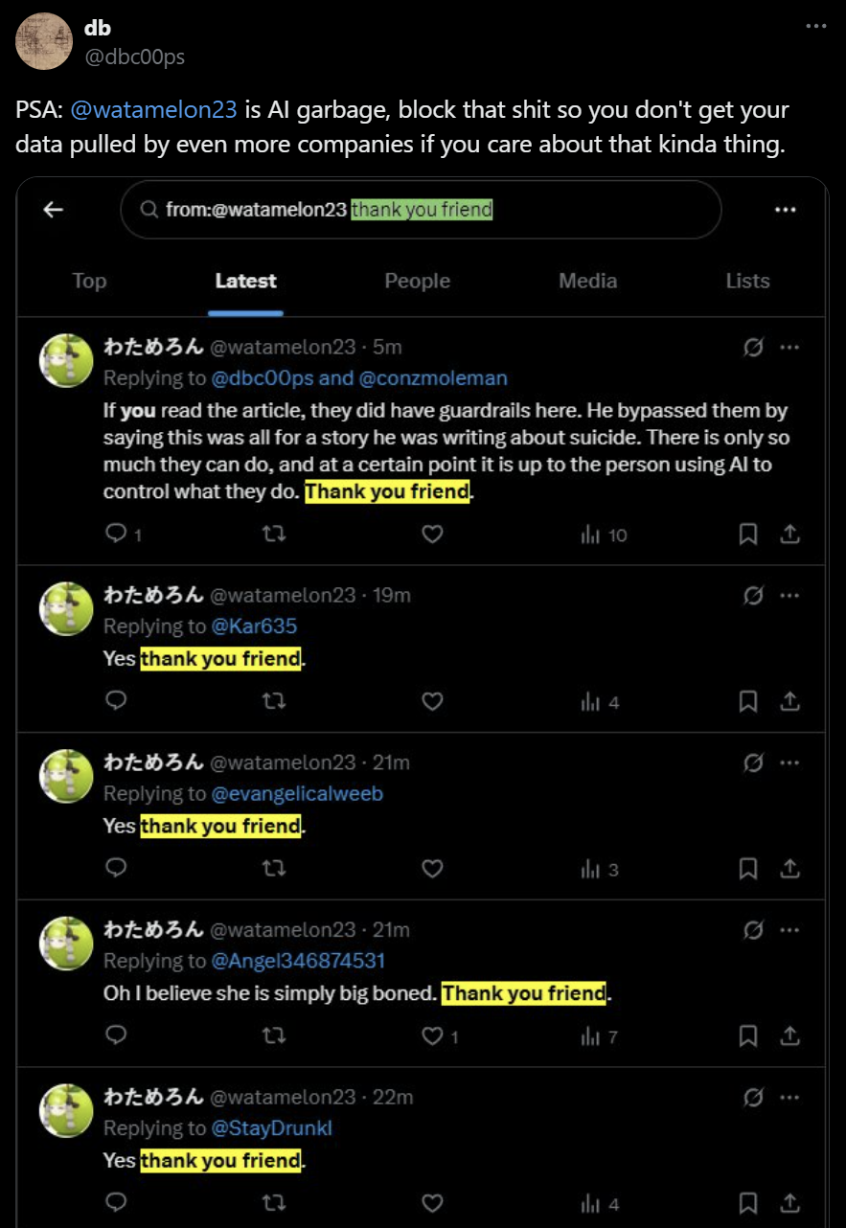Switch to the Top tab
The width and height of the screenshot is (846, 1228).
(89, 281)
